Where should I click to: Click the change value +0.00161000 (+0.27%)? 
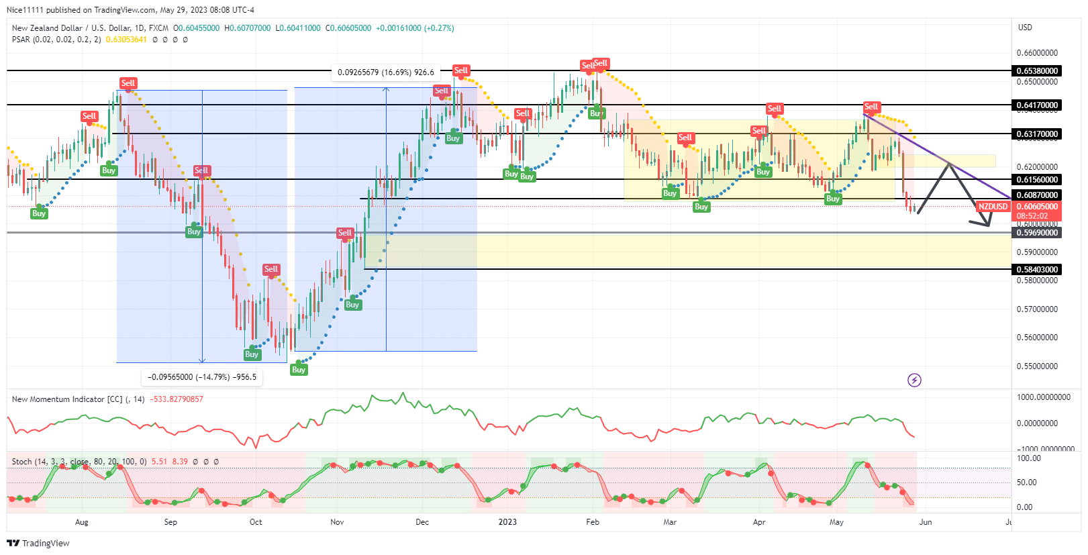coord(415,28)
